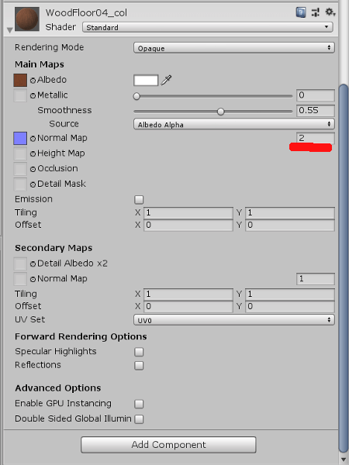Click Forward Rendering Options heading

pyautogui.click(x=81, y=336)
